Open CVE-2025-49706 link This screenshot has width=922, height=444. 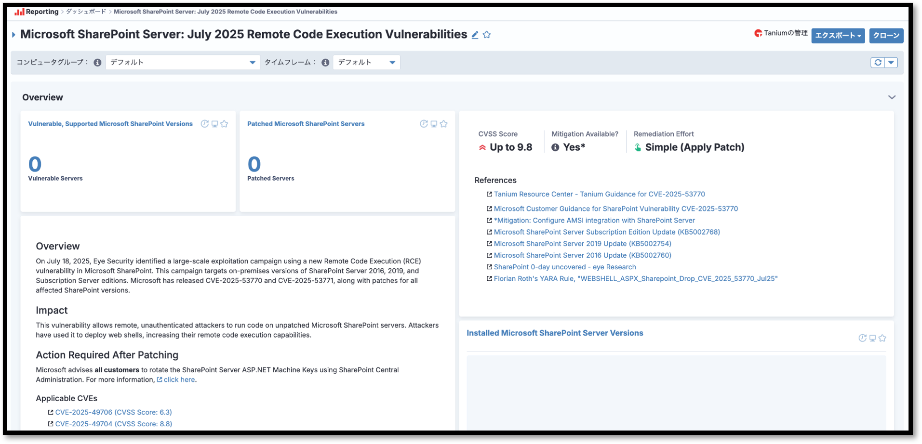coord(113,412)
